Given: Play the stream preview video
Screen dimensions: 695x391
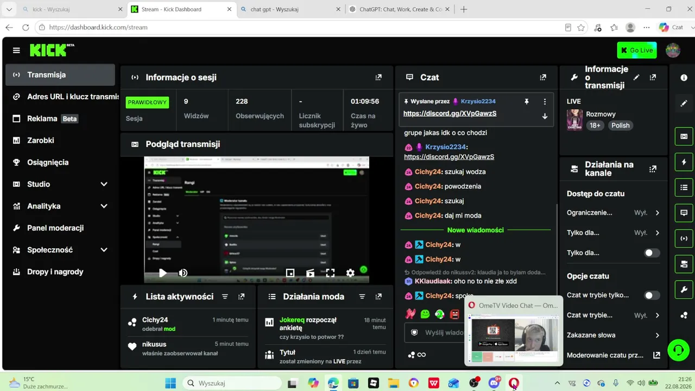Looking at the screenshot, I should pyautogui.click(x=162, y=273).
